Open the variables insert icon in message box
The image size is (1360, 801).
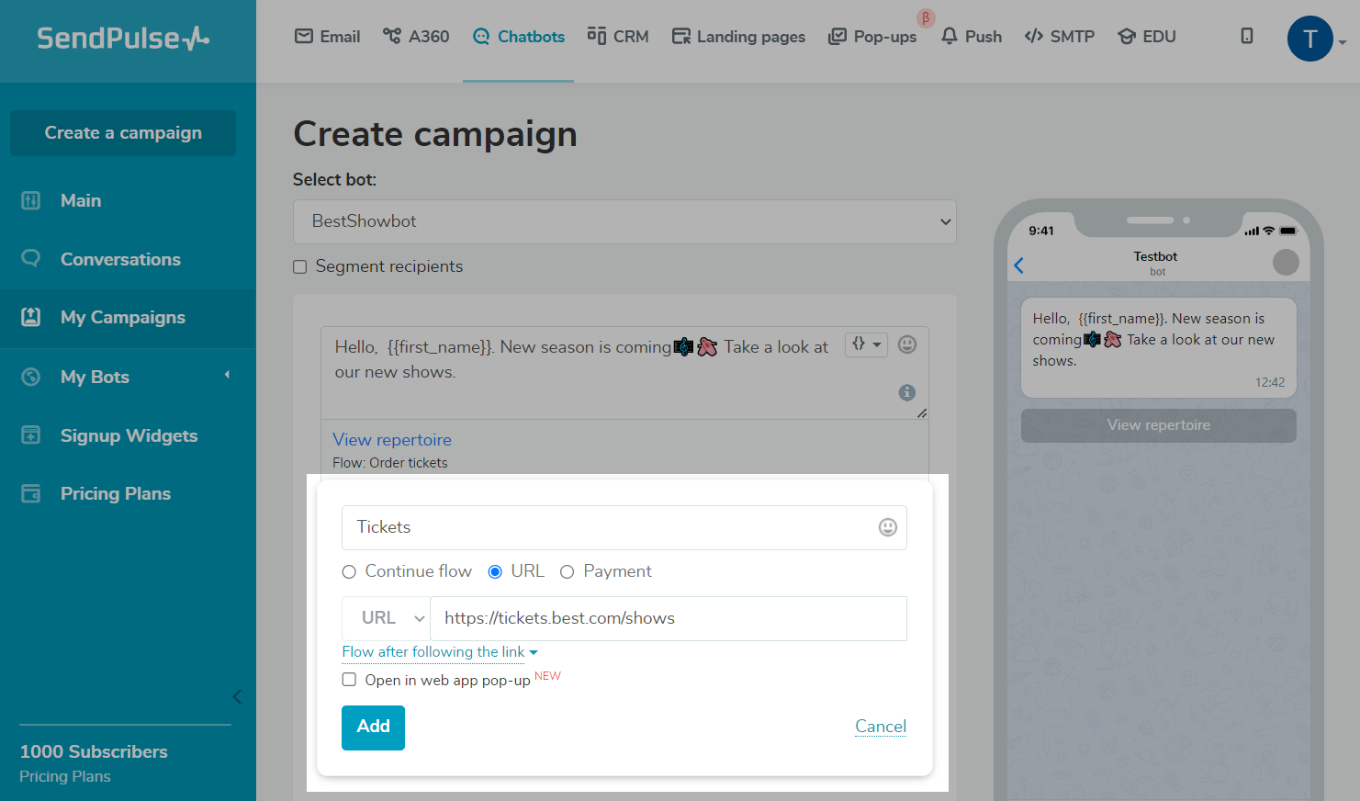click(x=865, y=344)
